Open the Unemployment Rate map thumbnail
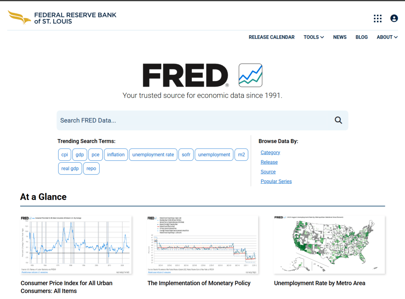This screenshot has width=405, height=299. tap(329, 245)
